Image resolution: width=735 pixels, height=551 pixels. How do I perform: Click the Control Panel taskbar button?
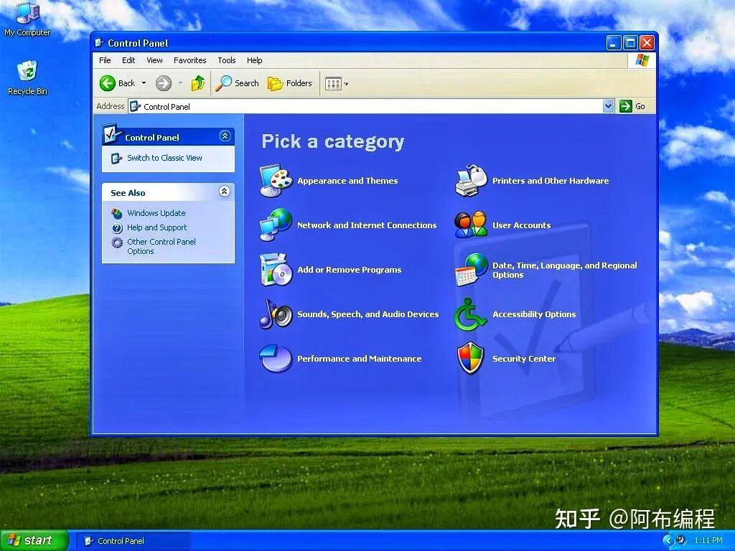point(133,541)
